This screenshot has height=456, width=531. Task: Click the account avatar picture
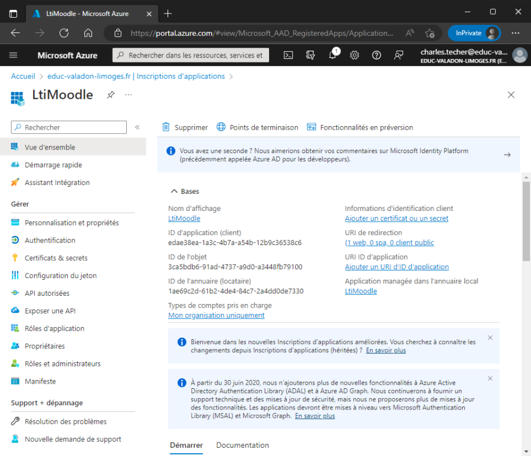(520, 55)
